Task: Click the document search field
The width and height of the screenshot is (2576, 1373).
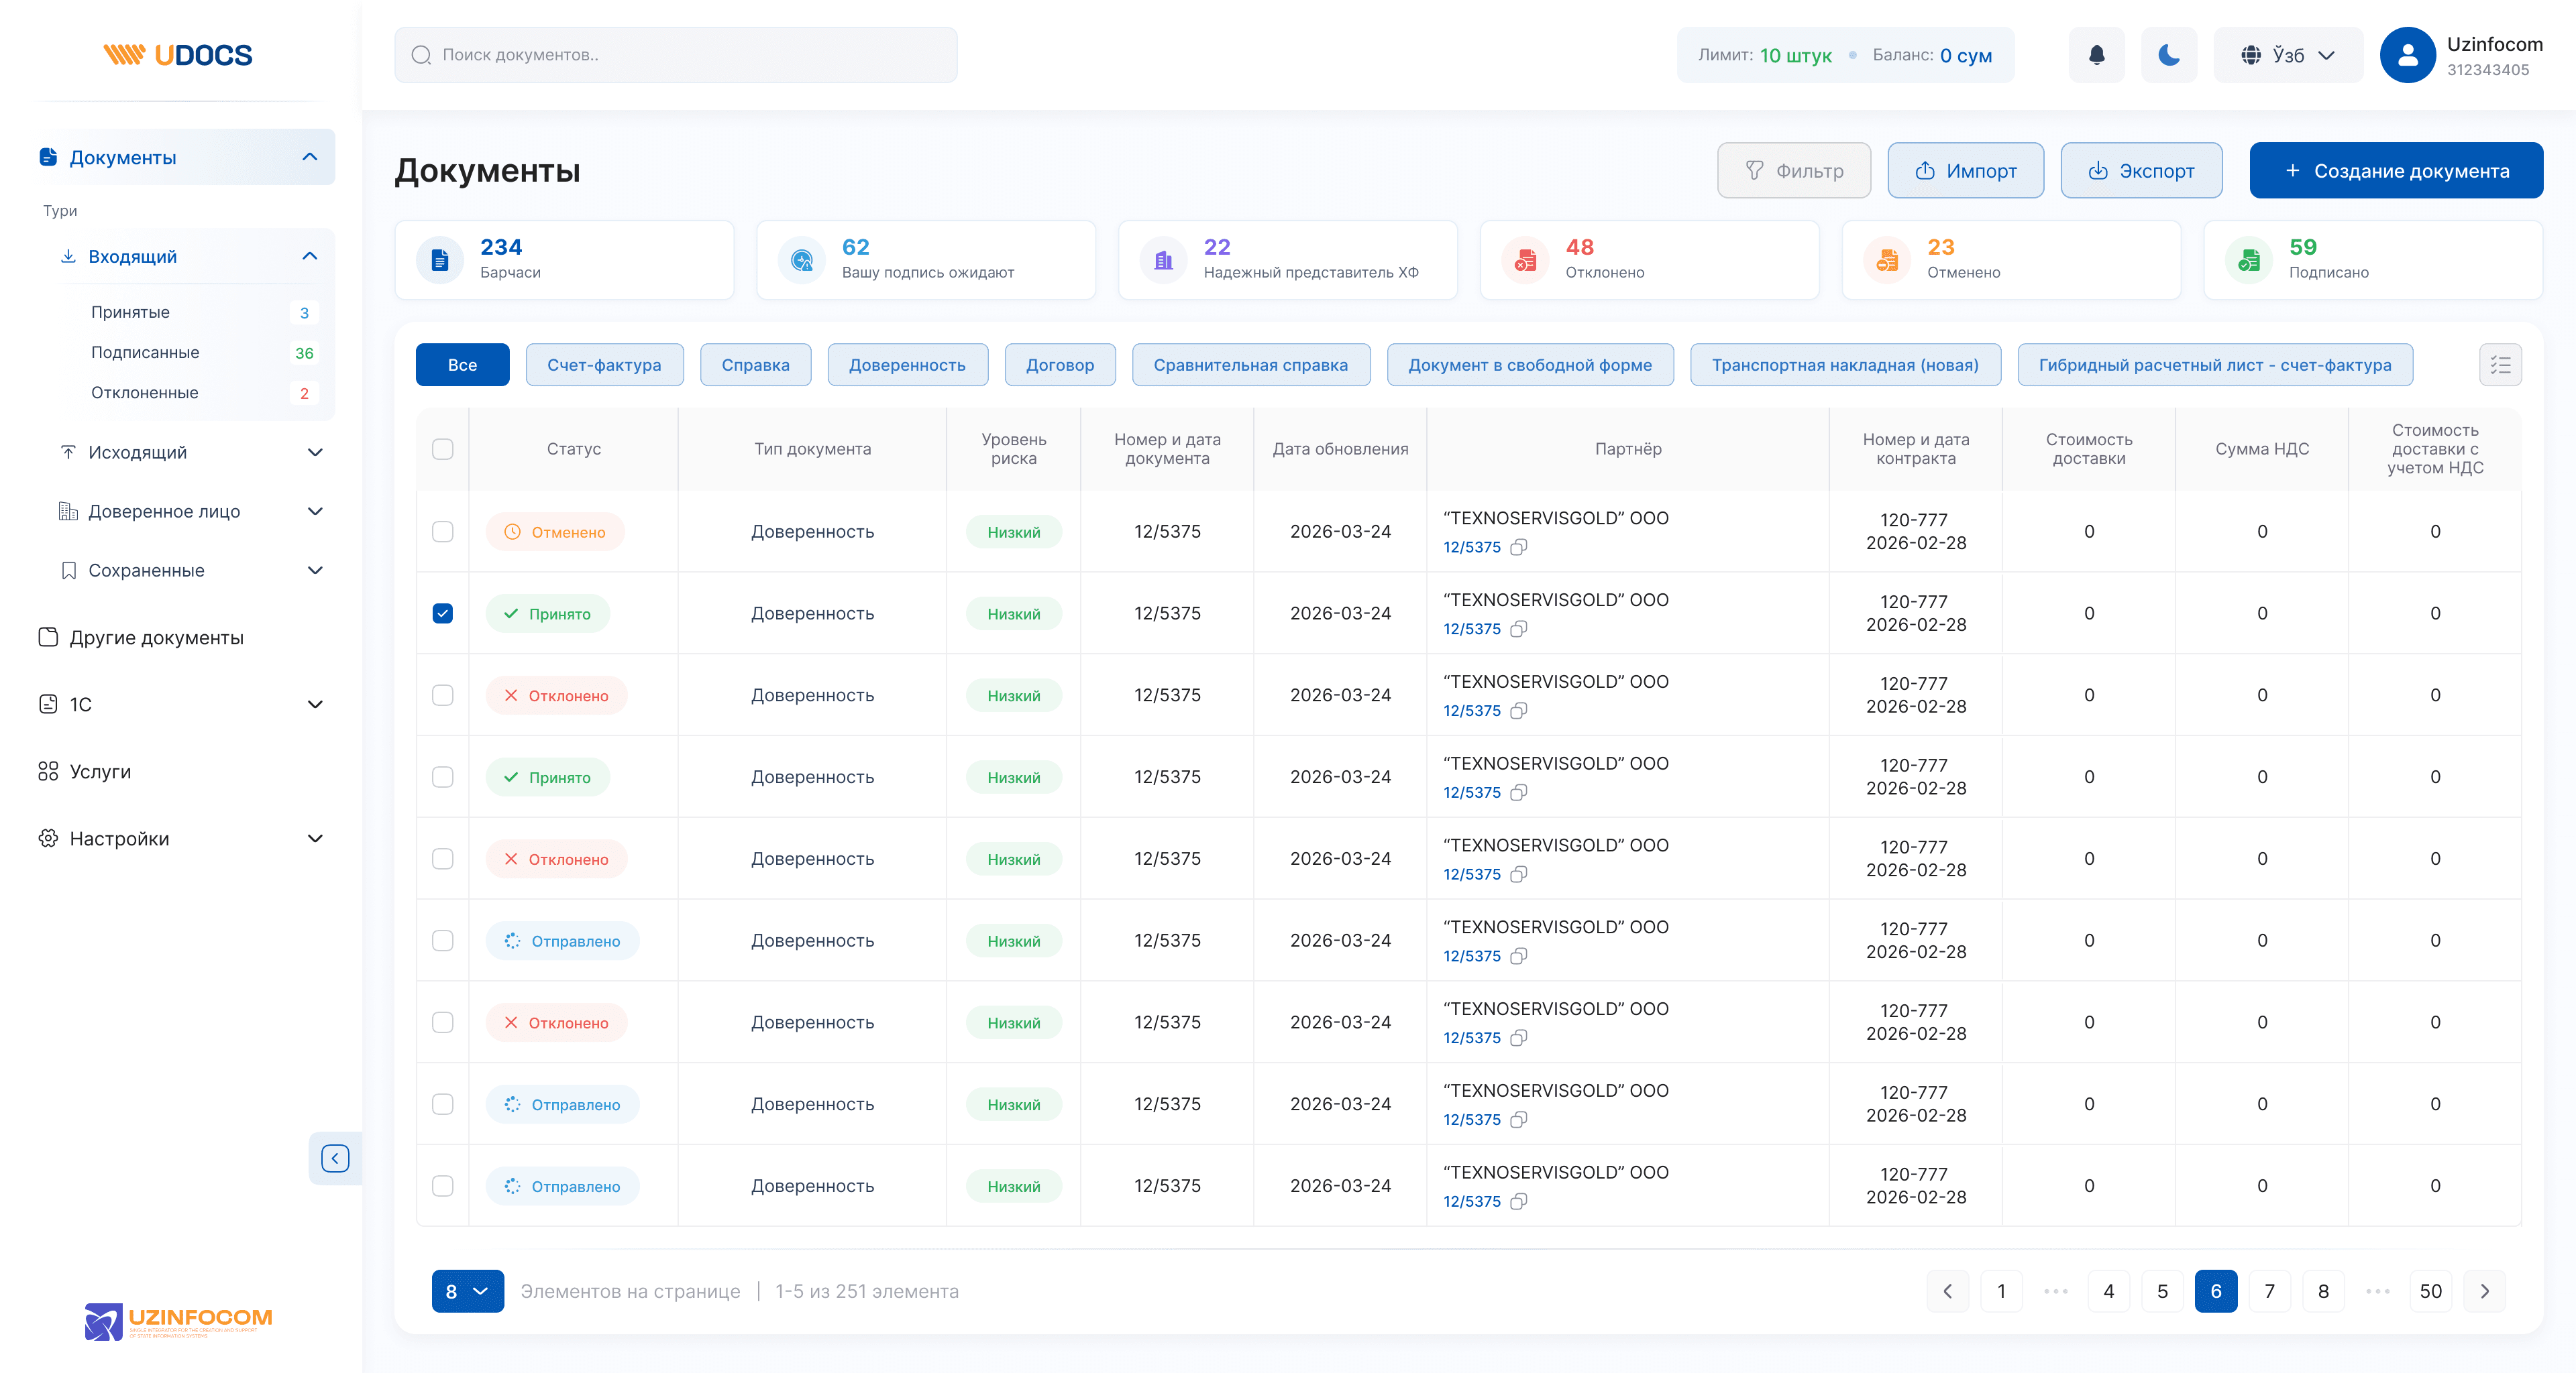Action: click(x=675, y=55)
